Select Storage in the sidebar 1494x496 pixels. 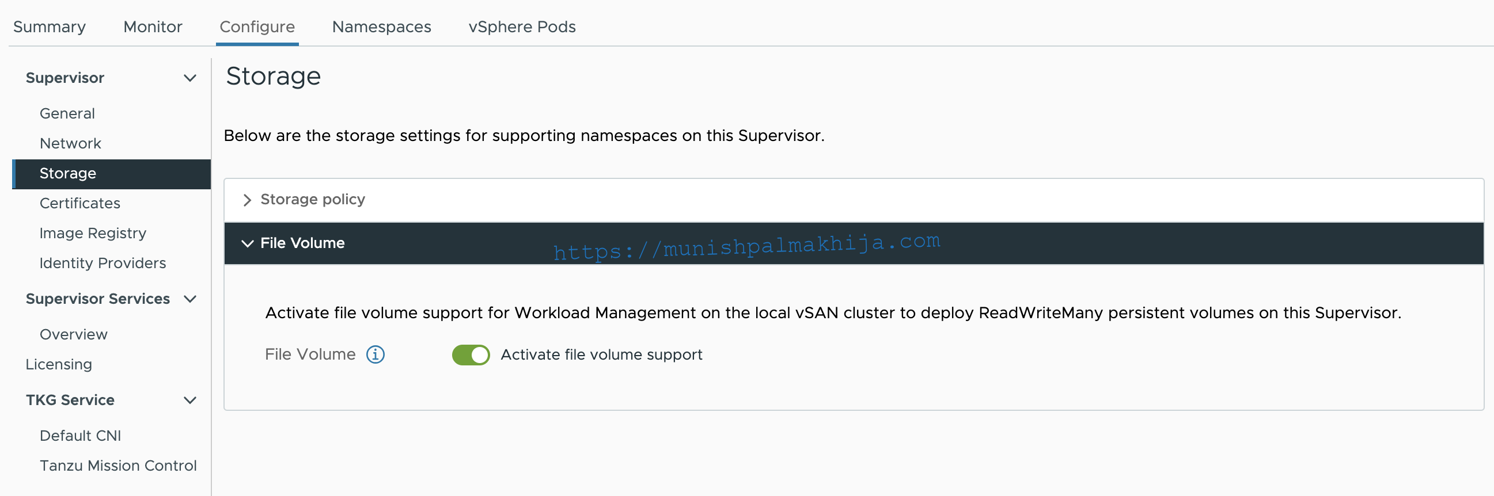111,174
